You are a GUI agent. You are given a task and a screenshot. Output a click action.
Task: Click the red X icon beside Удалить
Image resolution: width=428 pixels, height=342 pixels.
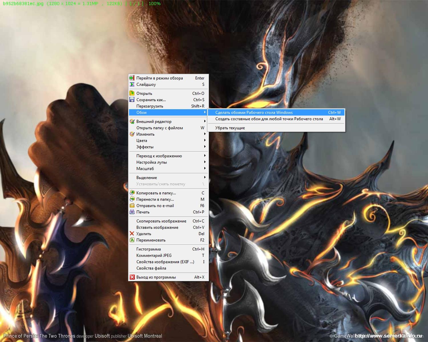click(x=132, y=234)
